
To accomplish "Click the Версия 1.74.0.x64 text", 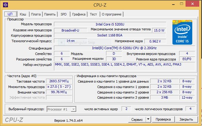I will [69, 121].
